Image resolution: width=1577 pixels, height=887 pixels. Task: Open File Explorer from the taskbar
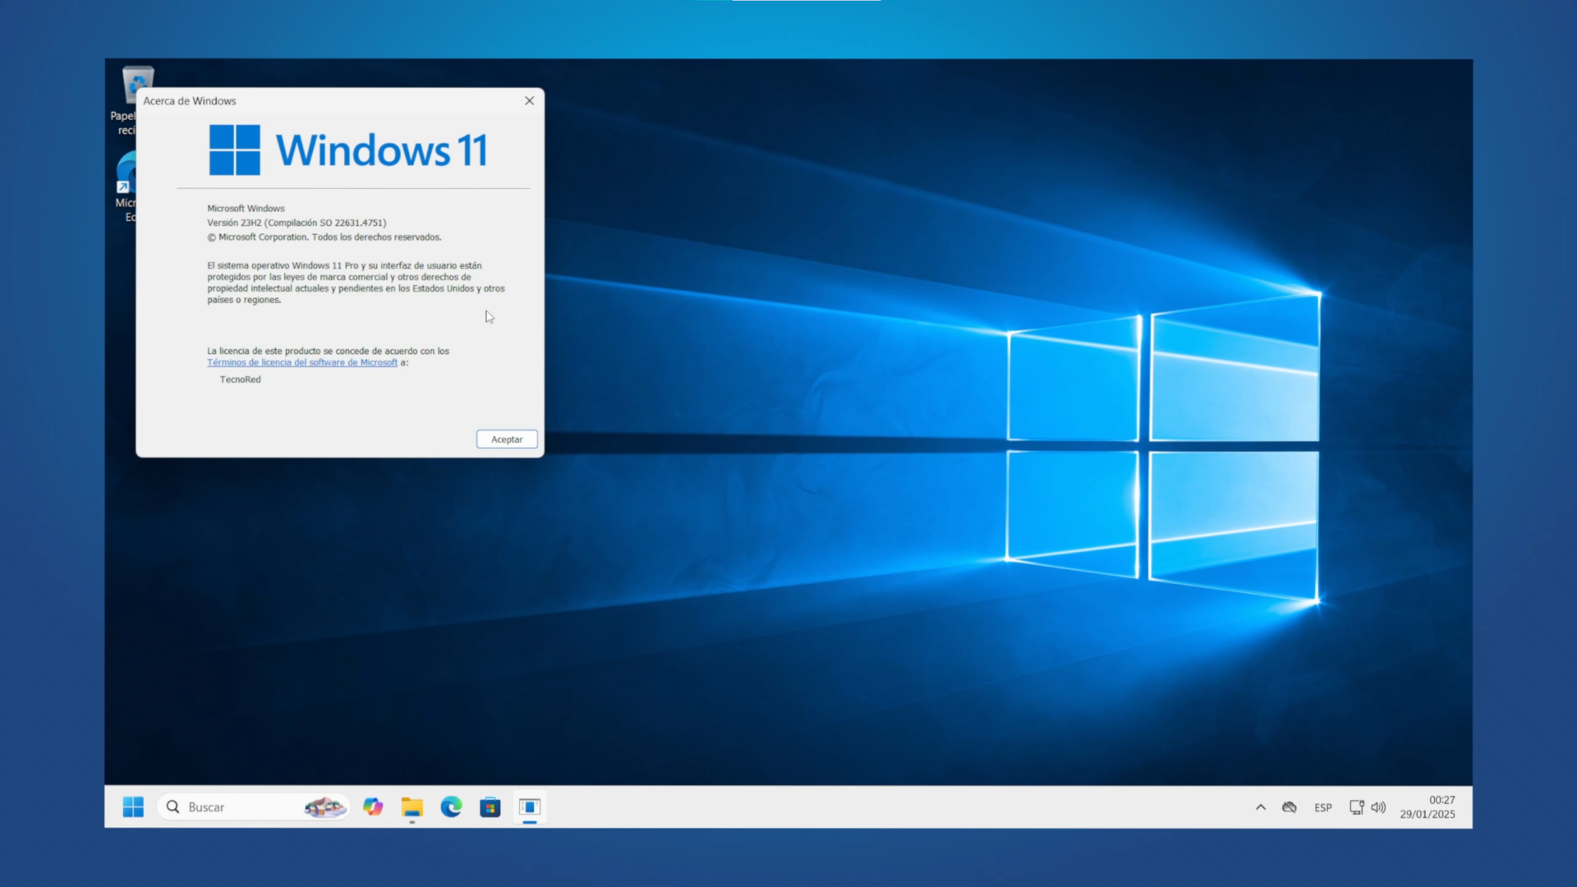pyautogui.click(x=411, y=807)
